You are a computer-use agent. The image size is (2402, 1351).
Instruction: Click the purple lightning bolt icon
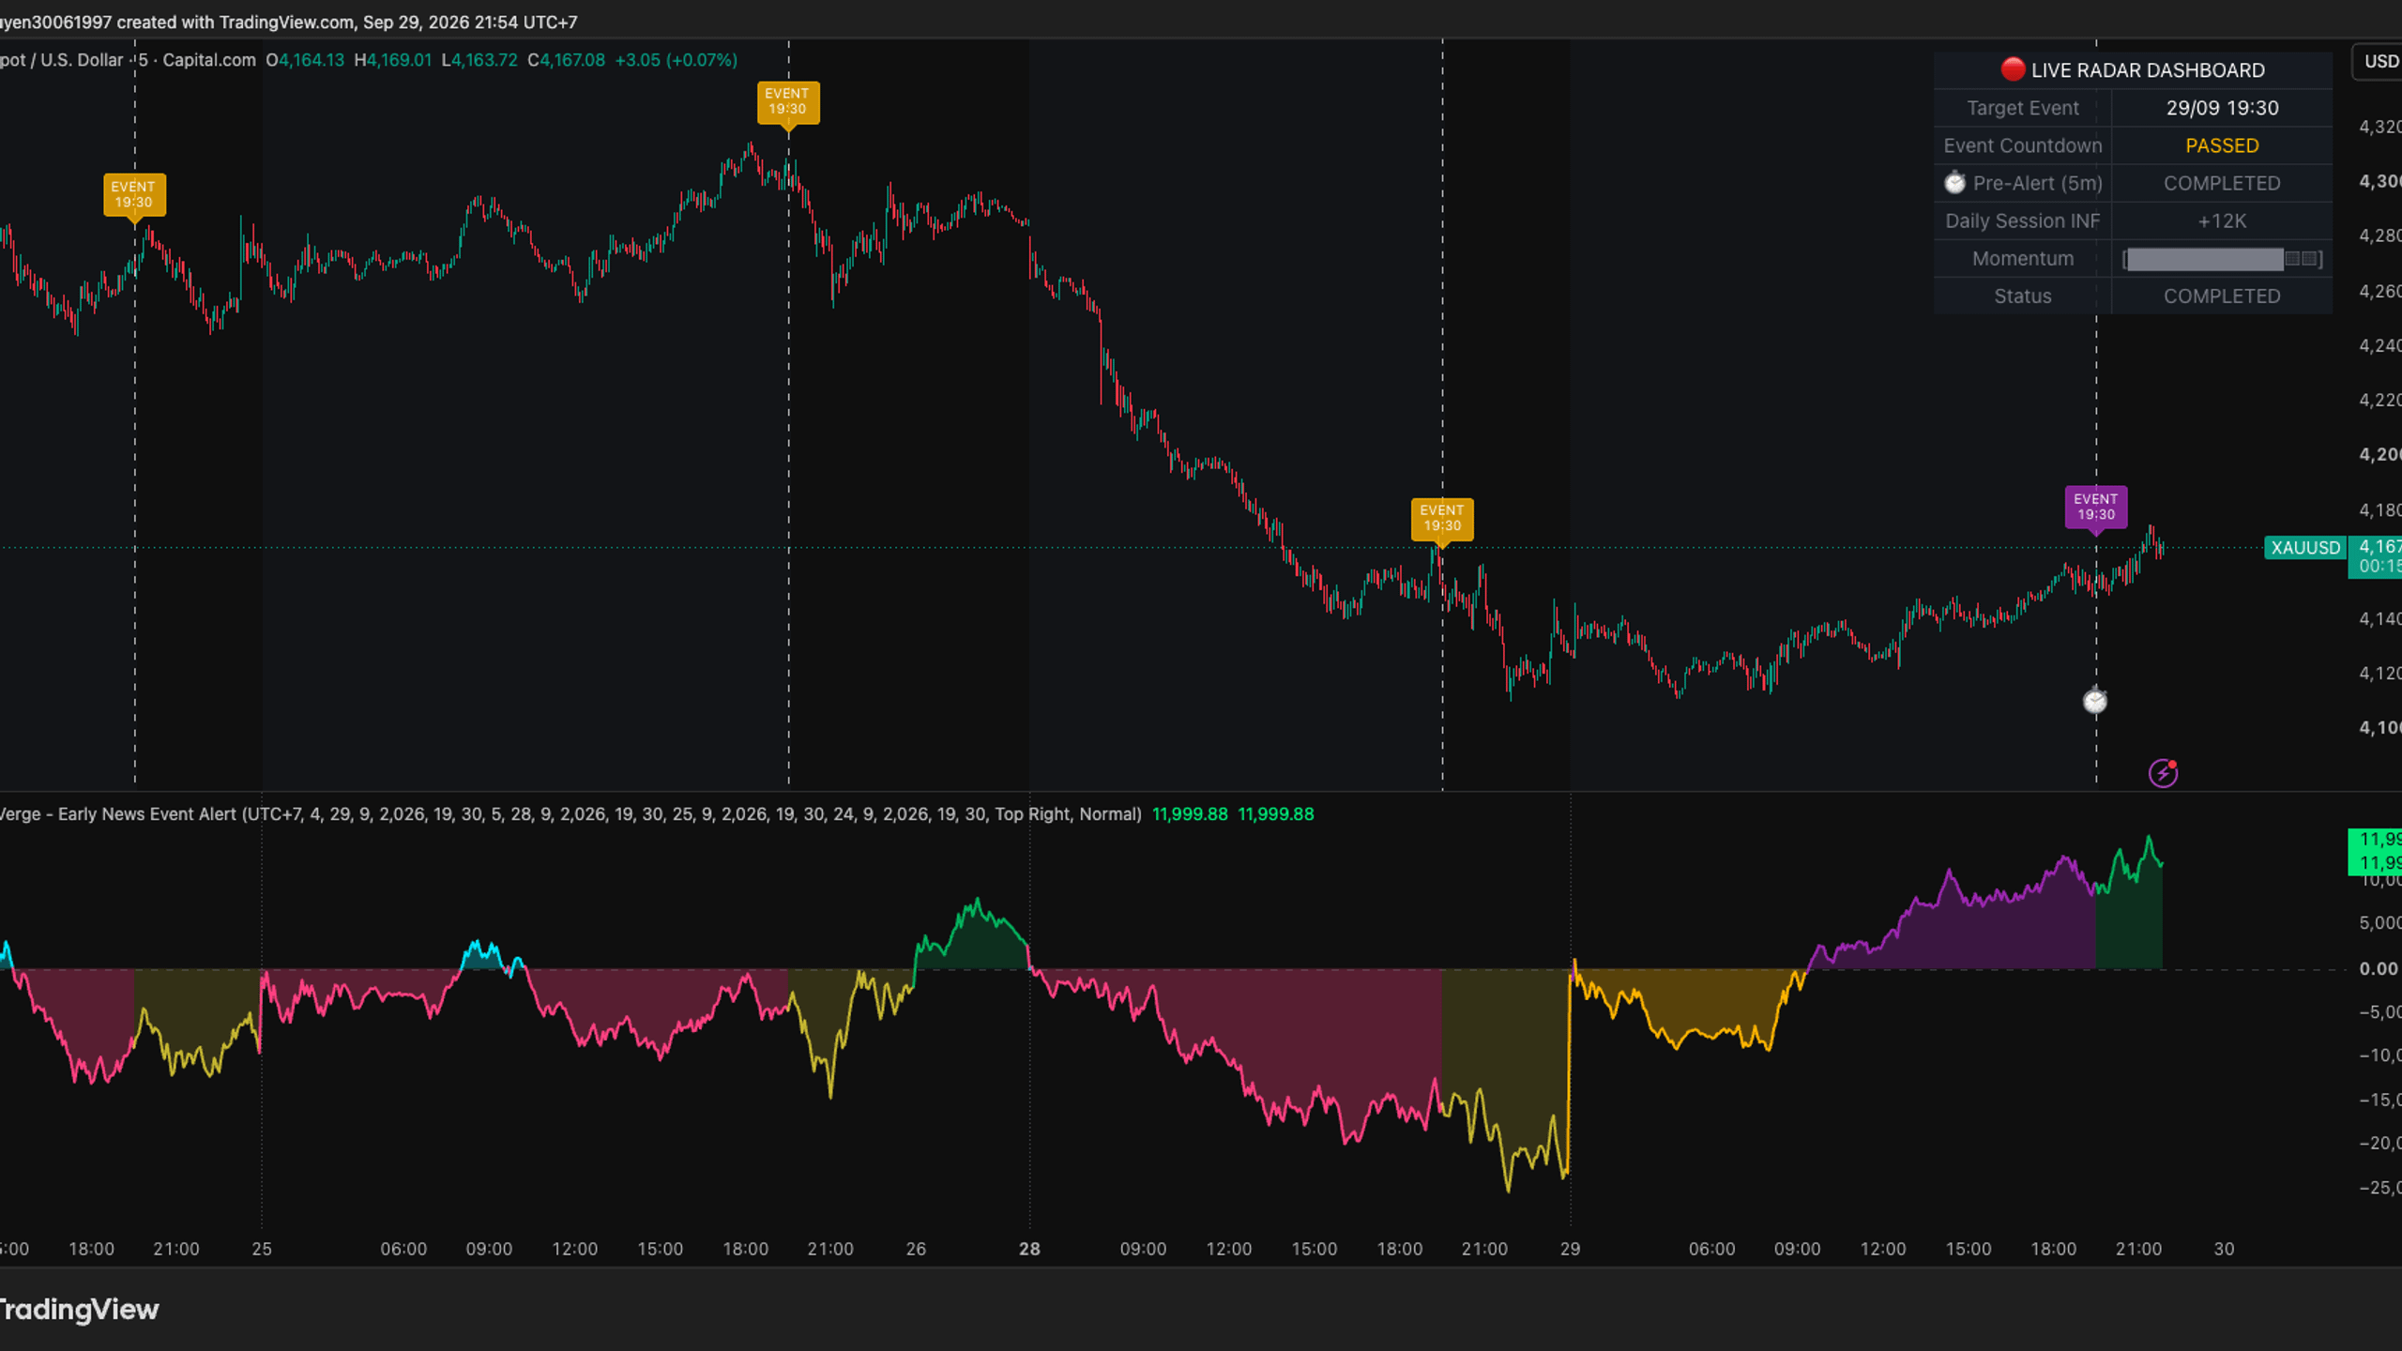[x=2163, y=773]
